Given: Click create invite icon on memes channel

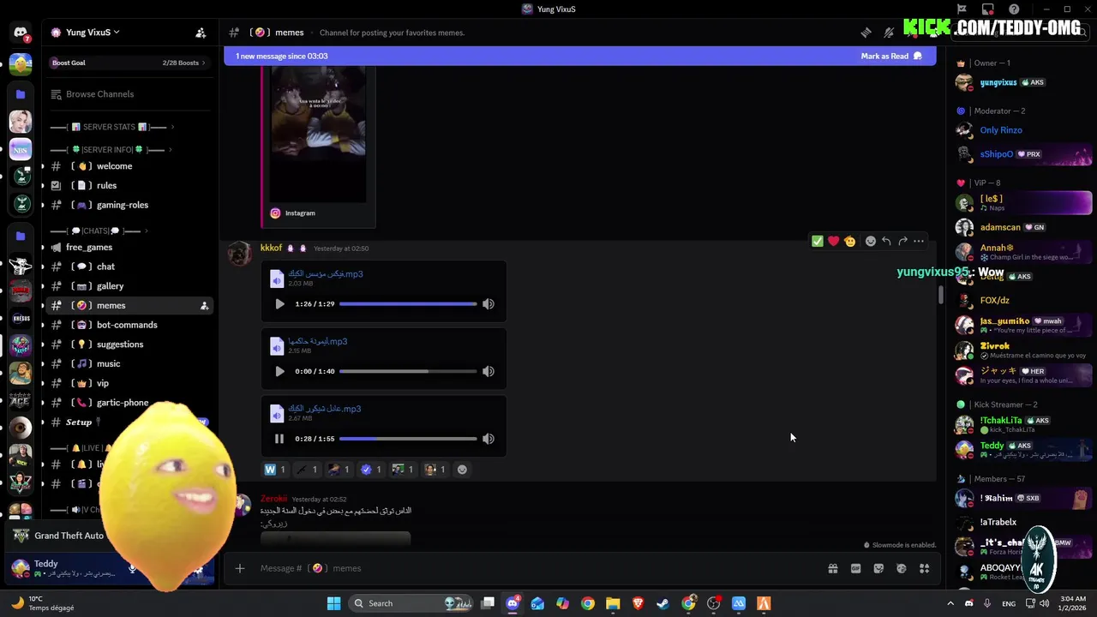Looking at the screenshot, I should (204, 306).
